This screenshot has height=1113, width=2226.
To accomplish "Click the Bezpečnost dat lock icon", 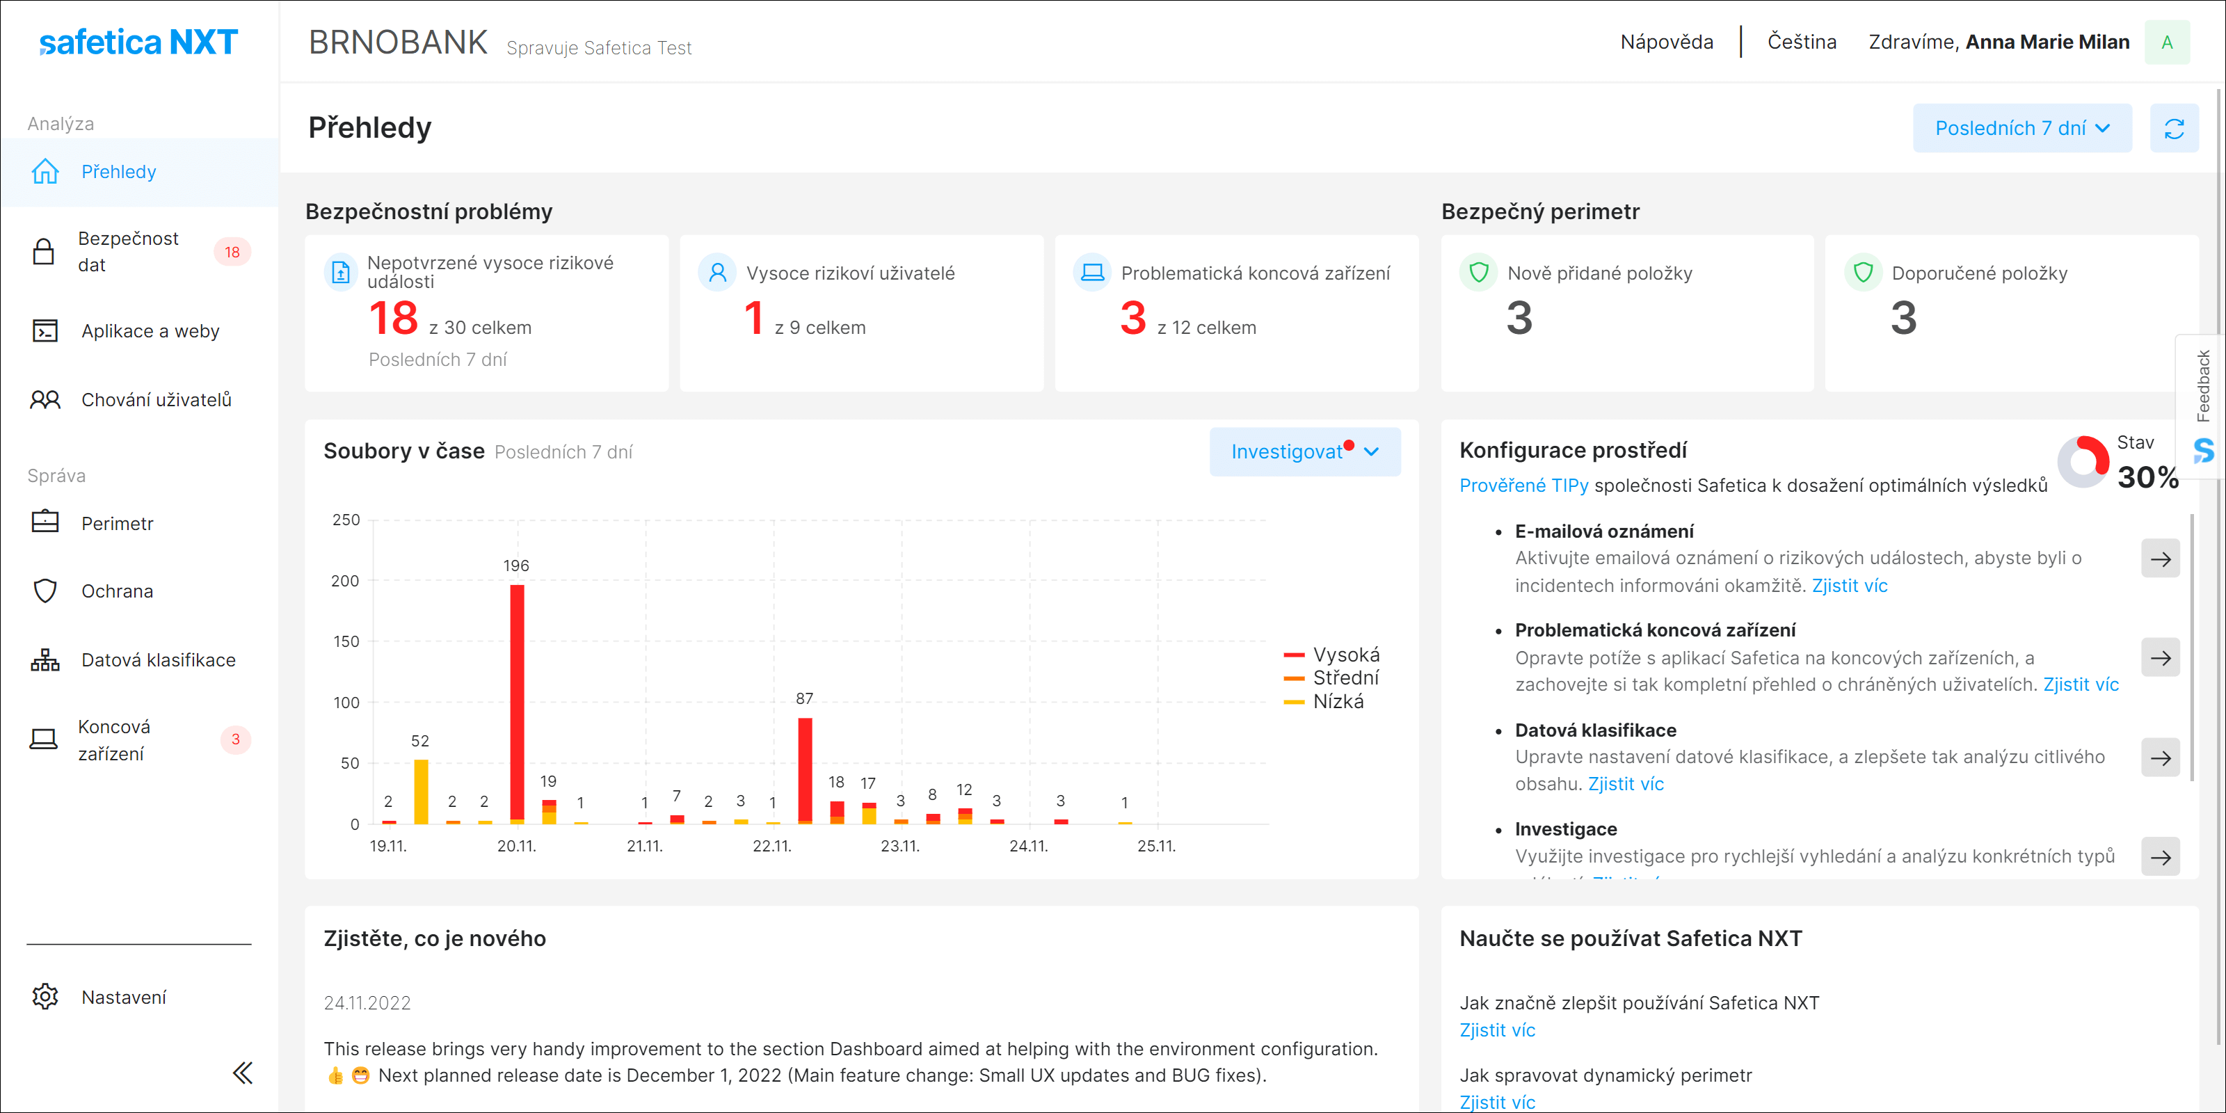I will [x=43, y=251].
